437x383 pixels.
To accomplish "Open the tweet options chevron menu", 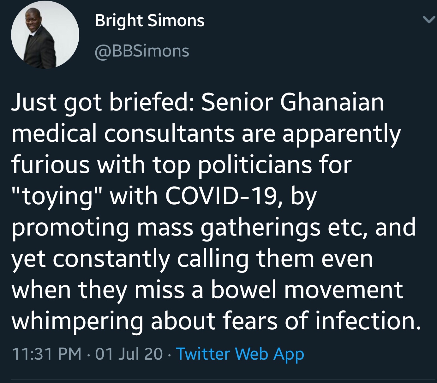I will (428, 21).
